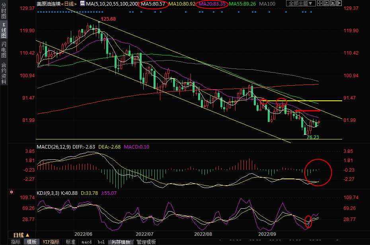370x245 pixels.
Task: Select the VIP指标 bottom tab
Action: pyautogui.click(x=51, y=242)
